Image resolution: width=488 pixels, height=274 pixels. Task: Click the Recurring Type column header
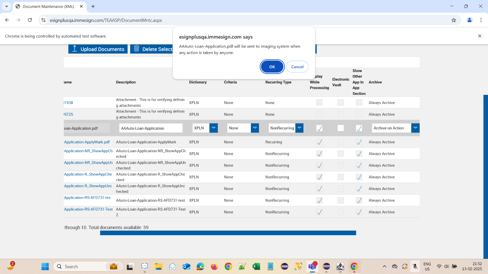pyautogui.click(x=278, y=82)
